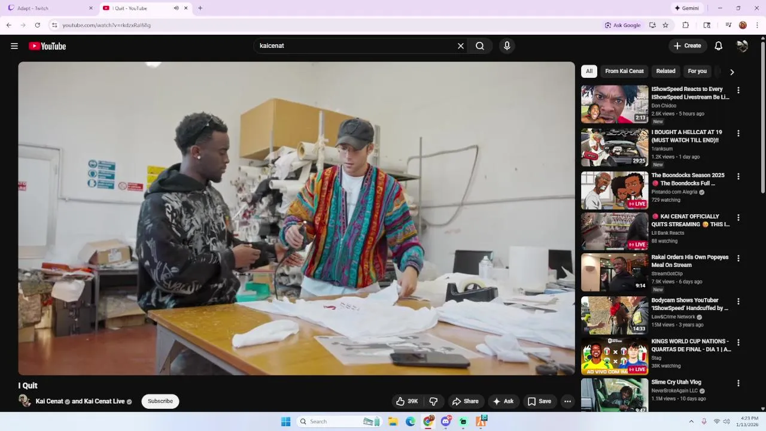This screenshot has width=766, height=431.
Task: Open options for Bodycam IShowSpeed video
Action: pyautogui.click(x=738, y=302)
